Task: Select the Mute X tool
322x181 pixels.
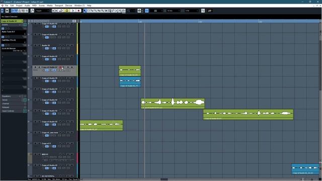Action: point(106,11)
